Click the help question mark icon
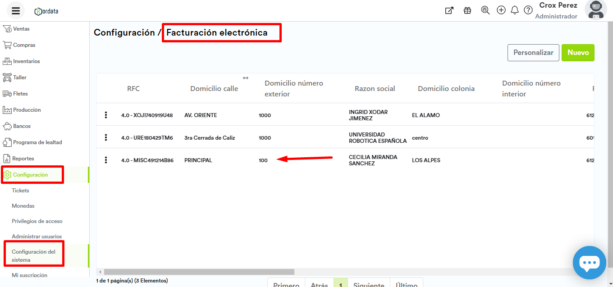 coord(528,10)
